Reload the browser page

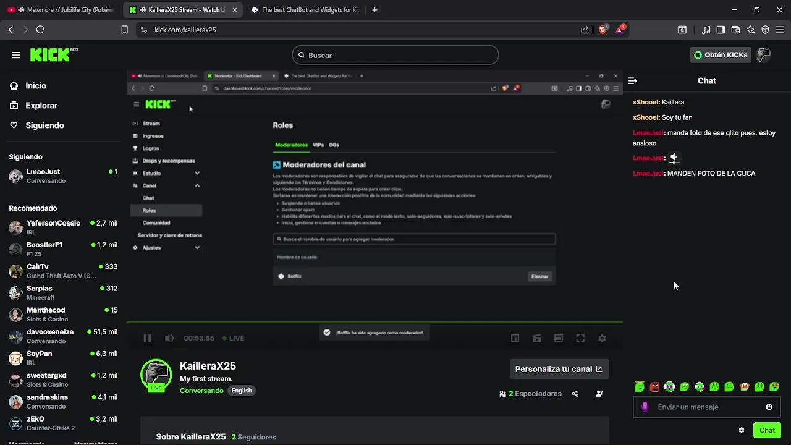click(x=41, y=30)
